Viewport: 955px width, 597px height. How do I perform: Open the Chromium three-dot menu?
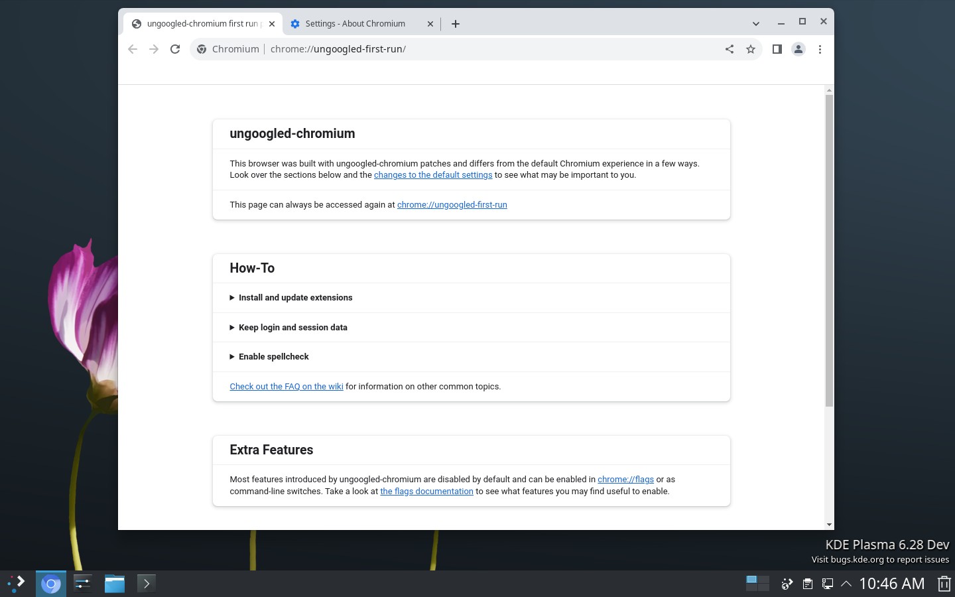tap(820, 49)
